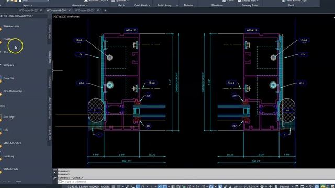The width and height of the screenshot is (335, 188).
Task: Open command line customize wrench icon
Action: [54, 178]
